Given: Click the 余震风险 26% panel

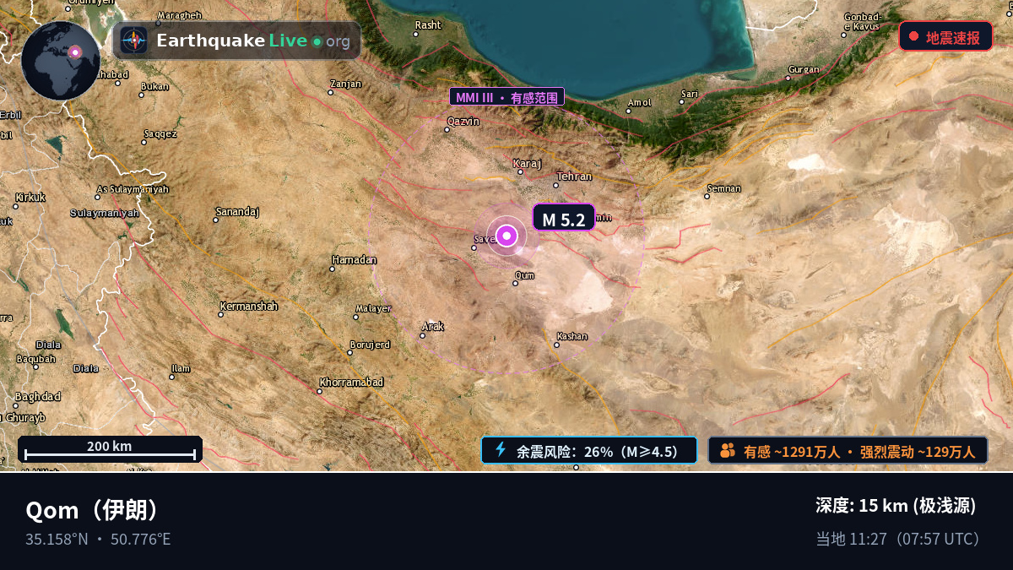Looking at the screenshot, I should pos(589,450).
